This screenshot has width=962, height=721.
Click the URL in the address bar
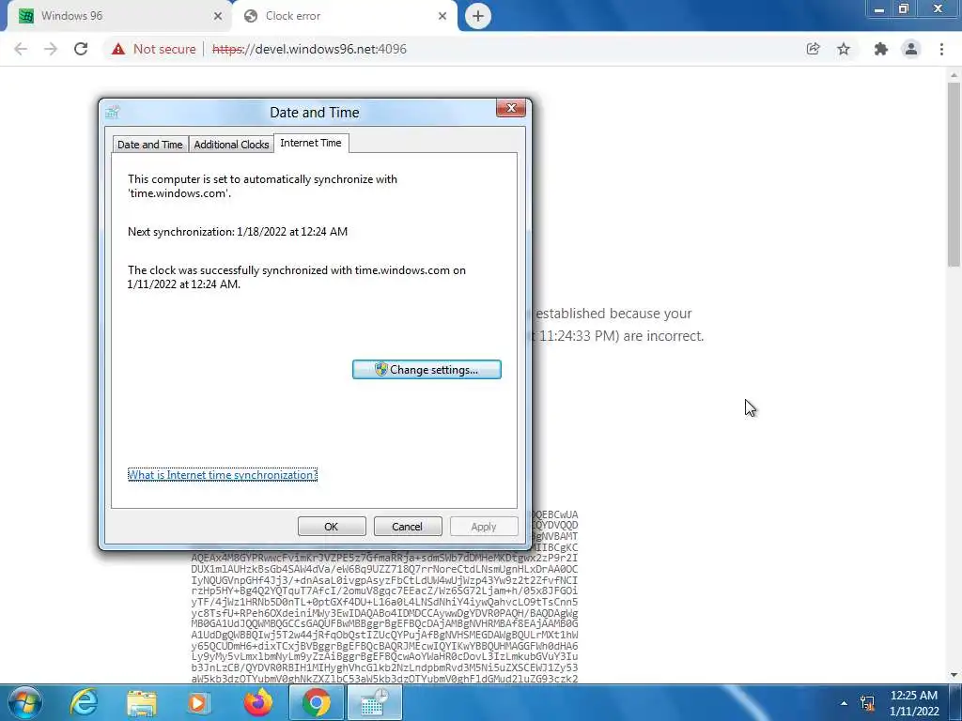[309, 49]
